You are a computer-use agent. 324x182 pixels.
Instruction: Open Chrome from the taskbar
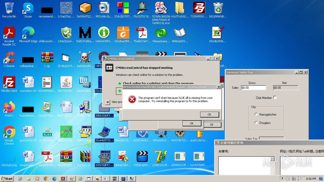[46, 179]
